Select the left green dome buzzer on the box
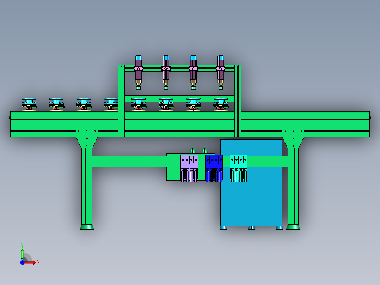 pyautogui.click(x=193, y=151)
